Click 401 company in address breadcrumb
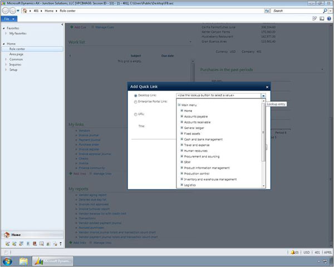 [36, 11]
